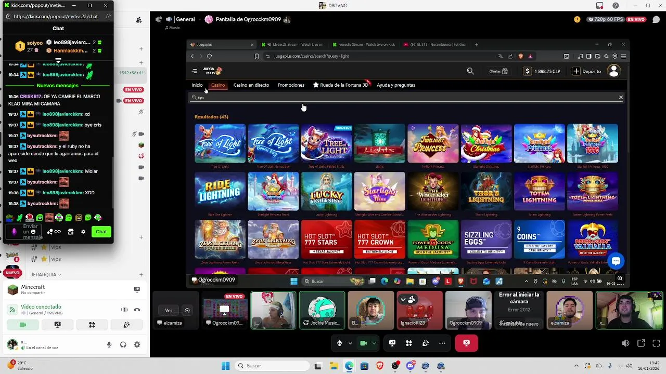Enter full screen for the Discord call
This screenshot has width=666, height=374.
point(656,343)
